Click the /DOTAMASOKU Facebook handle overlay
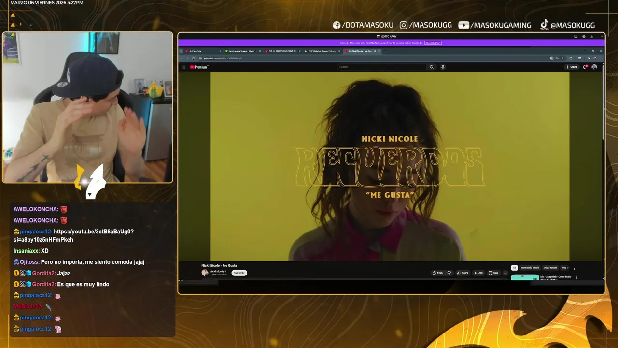Viewport: 618px width, 348px height. click(x=367, y=25)
